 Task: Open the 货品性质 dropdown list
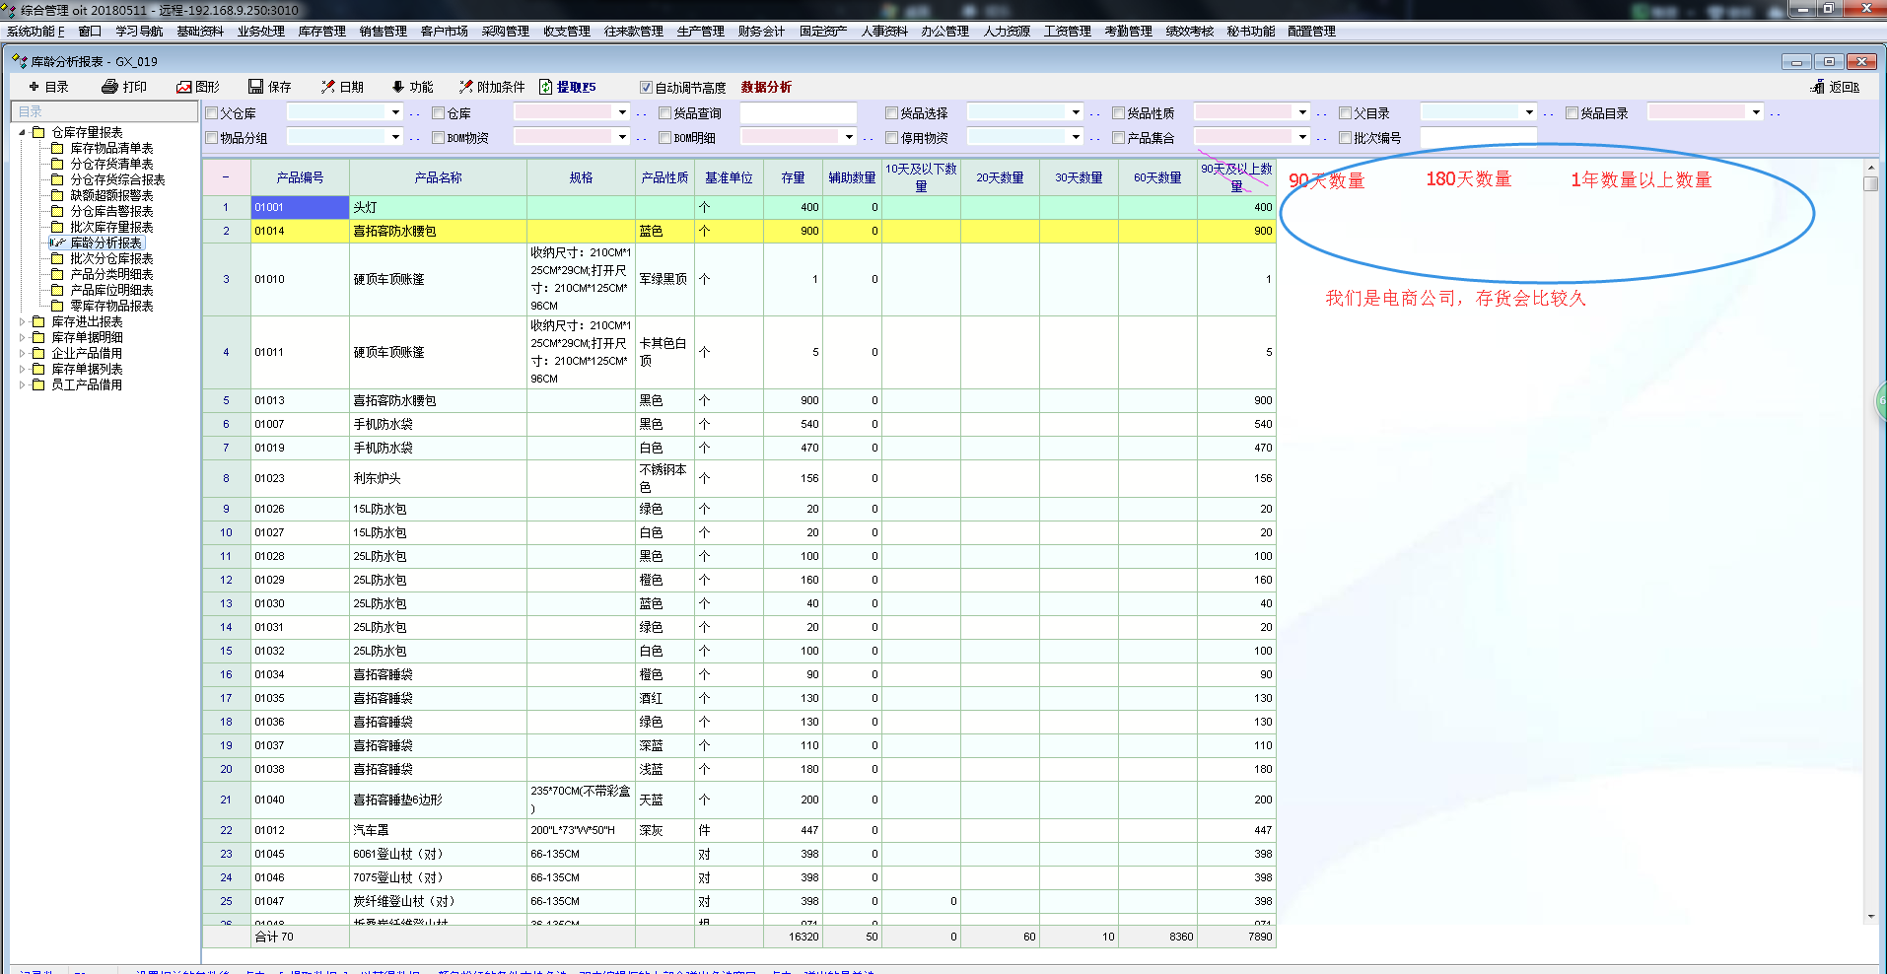coord(1302,112)
